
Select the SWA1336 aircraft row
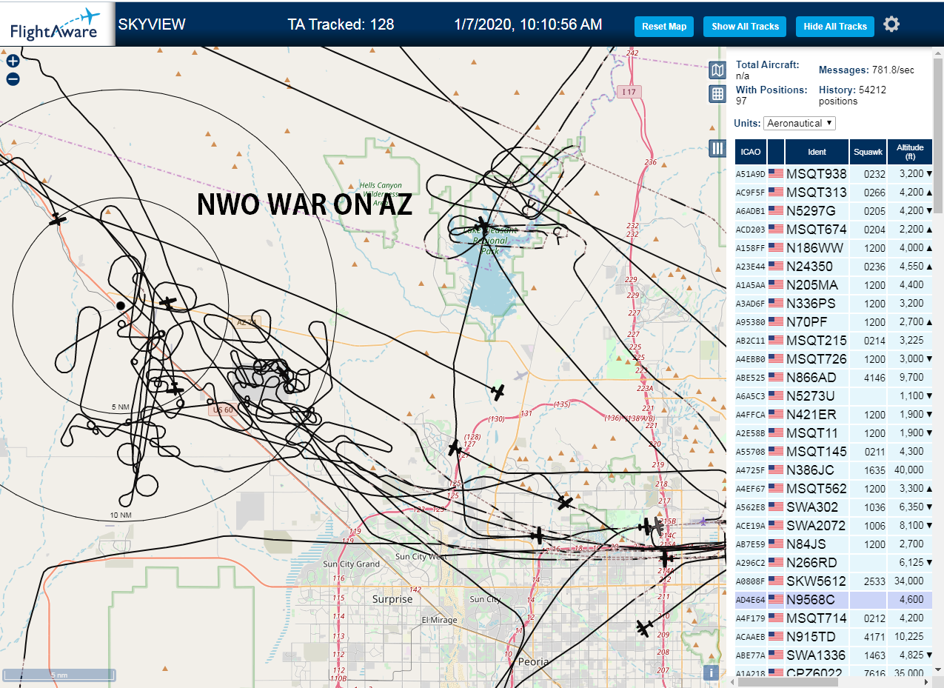834,655
